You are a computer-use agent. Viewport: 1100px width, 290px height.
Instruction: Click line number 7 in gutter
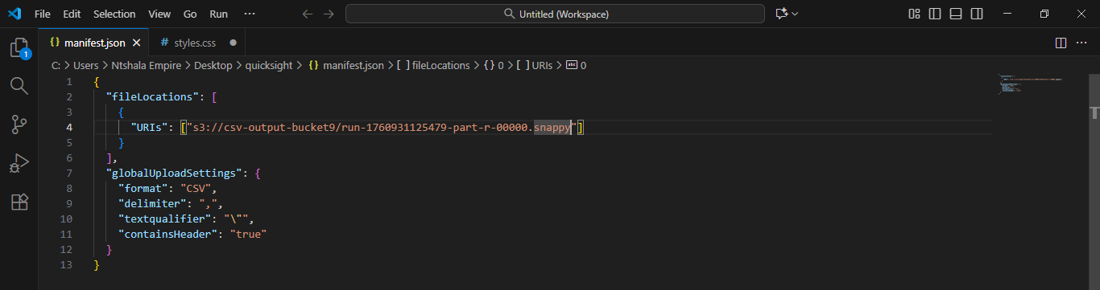coord(69,173)
